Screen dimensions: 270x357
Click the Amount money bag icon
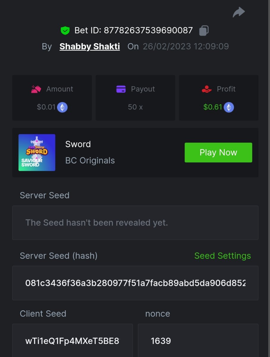coord(36,89)
